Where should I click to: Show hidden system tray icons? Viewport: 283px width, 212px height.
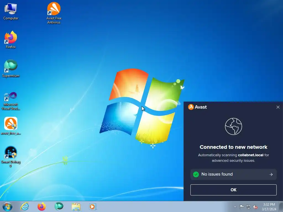coord(235,207)
